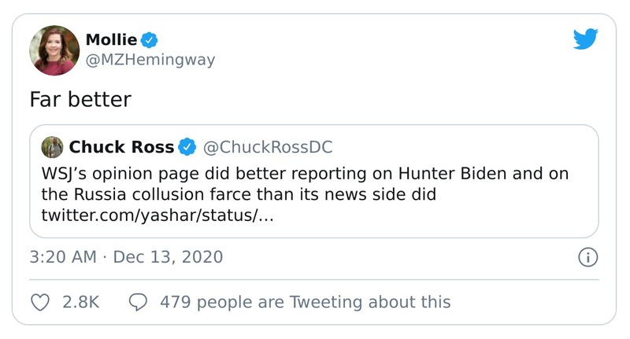Click the blue Twitter bird logo
630x339 pixels.
586,39
